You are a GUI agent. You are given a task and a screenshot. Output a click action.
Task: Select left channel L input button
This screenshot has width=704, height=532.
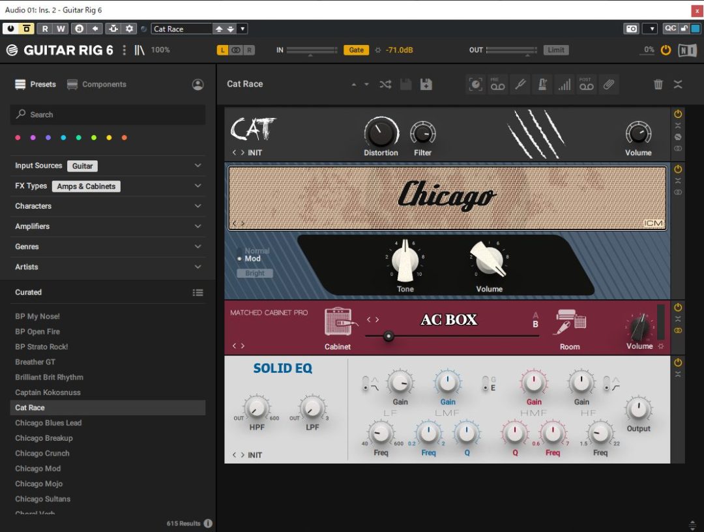(222, 50)
